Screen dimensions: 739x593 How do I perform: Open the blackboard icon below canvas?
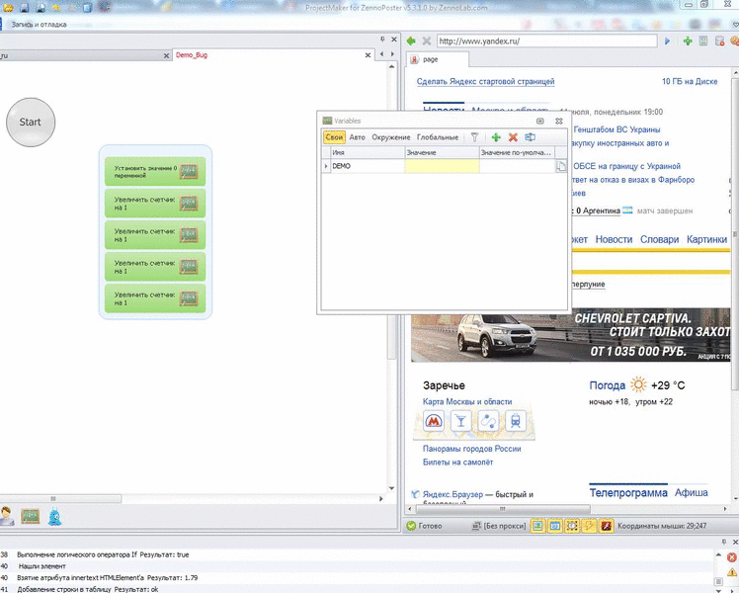pos(31,516)
